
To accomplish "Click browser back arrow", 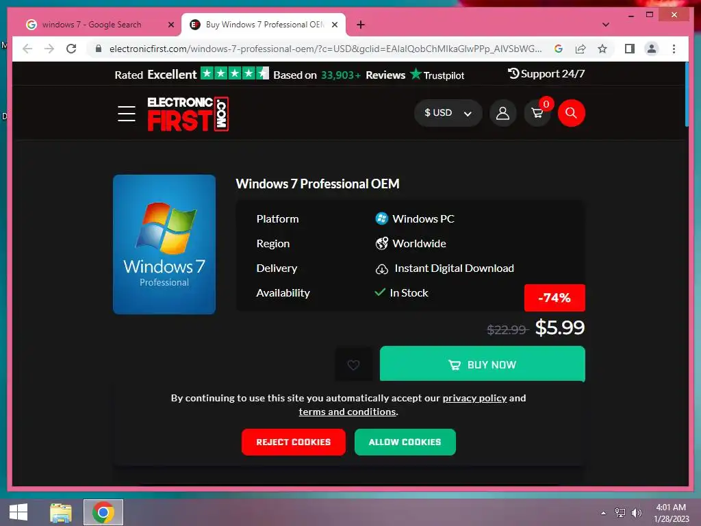I will tap(27, 49).
